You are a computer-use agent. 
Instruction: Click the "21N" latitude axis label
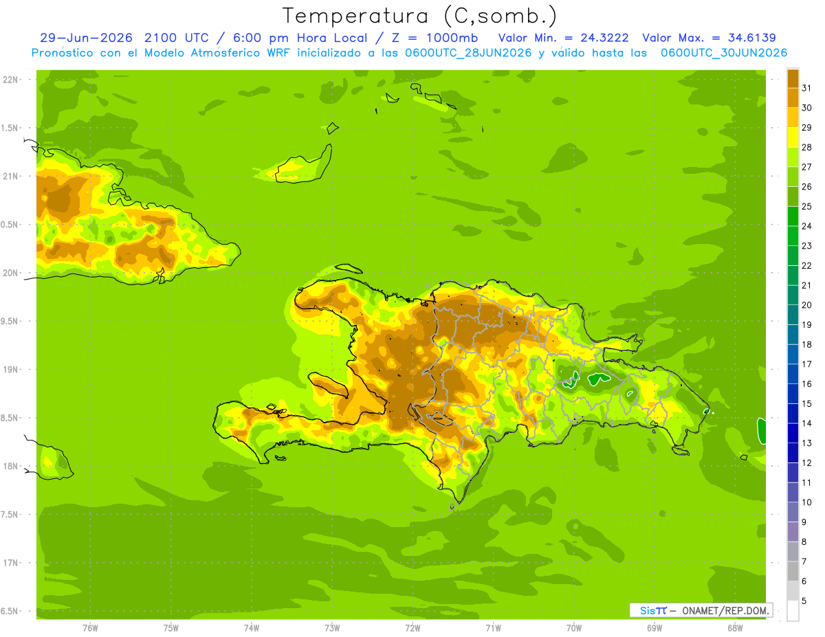(x=11, y=176)
